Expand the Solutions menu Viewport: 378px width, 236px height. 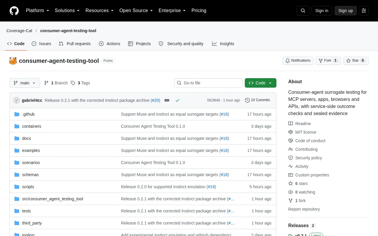[67, 11]
